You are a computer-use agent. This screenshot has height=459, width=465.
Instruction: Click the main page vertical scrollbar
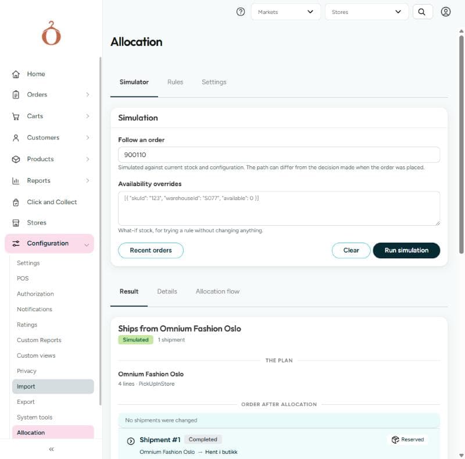point(461,145)
